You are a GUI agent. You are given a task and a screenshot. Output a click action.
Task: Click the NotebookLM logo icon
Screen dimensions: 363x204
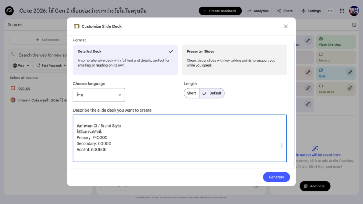point(10,11)
